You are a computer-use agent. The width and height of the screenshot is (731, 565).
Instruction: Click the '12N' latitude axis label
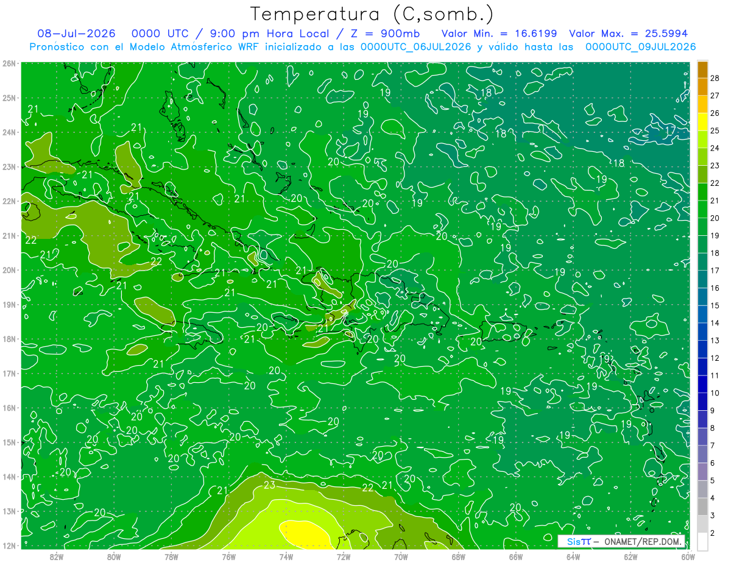tap(10, 545)
